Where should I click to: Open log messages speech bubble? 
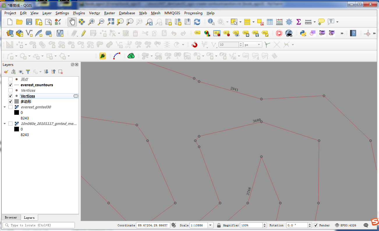pos(366,225)
